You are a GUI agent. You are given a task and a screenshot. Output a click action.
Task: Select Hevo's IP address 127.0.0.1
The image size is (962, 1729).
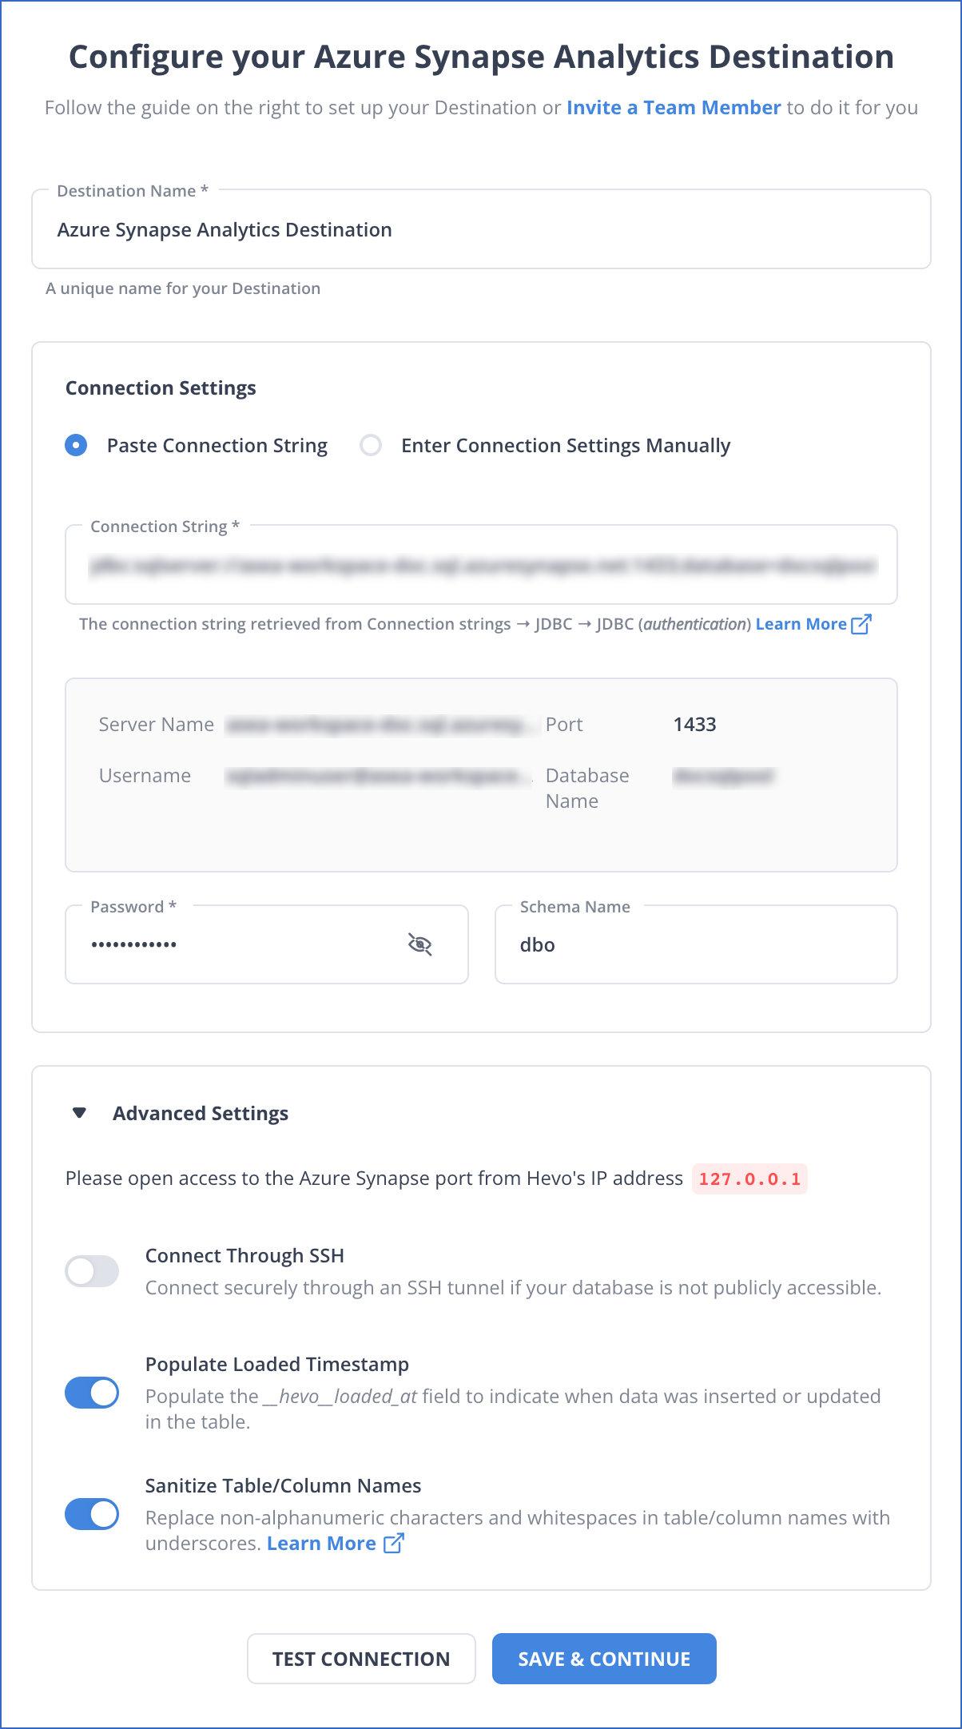(749, 1179)
